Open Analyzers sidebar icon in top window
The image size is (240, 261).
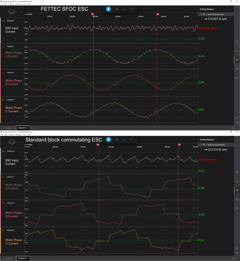[237, 42]
